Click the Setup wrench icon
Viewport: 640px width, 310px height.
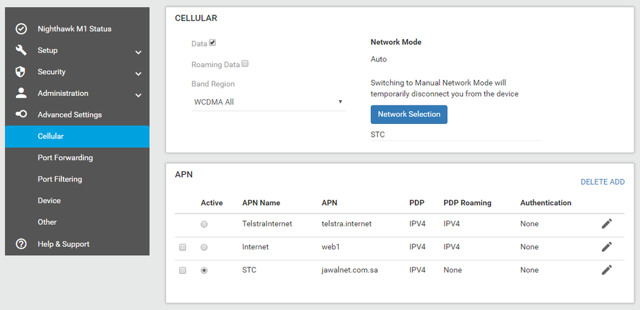coord(21,50)
